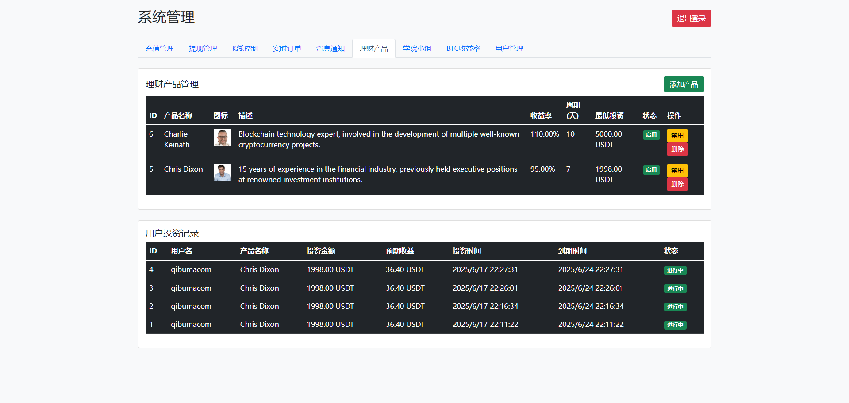Open the 实时订单 tab
Screen dimensions: 849x403
[x=287, y=49]
